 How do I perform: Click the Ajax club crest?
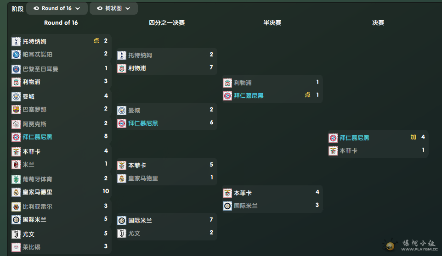point(16,124)
